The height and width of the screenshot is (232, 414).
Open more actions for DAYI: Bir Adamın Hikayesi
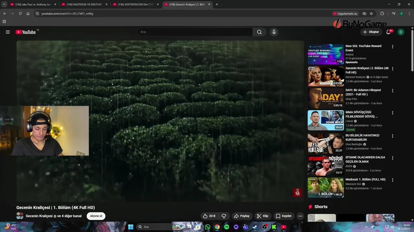click(393, 91)
